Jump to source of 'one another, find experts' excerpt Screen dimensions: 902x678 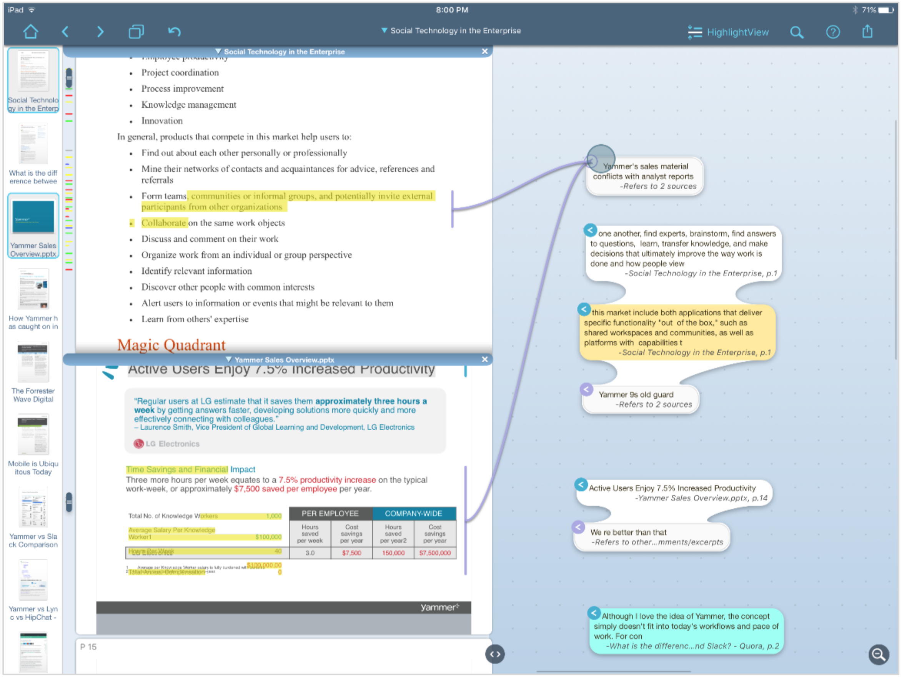(x=590, y=230)
